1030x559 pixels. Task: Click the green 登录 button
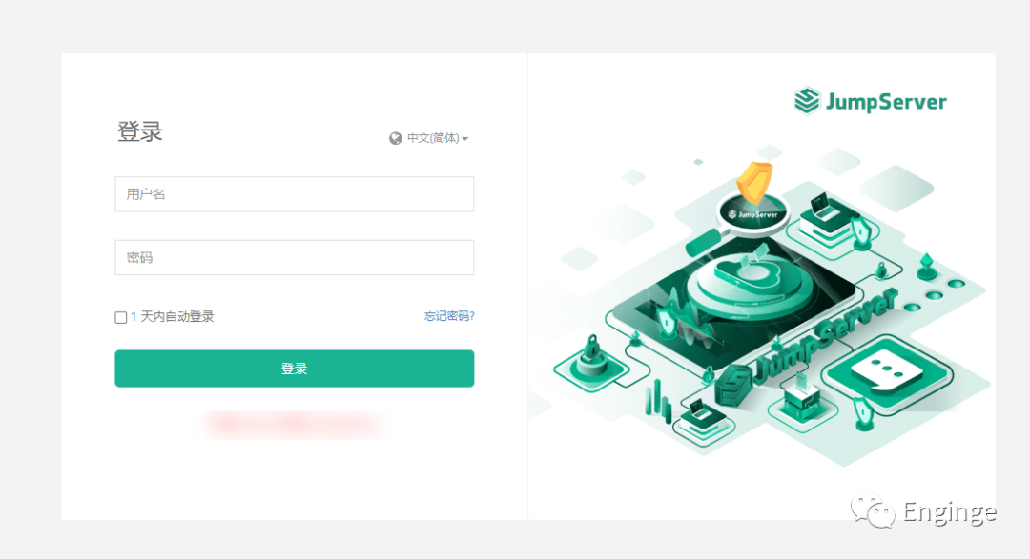coord(295,369)
